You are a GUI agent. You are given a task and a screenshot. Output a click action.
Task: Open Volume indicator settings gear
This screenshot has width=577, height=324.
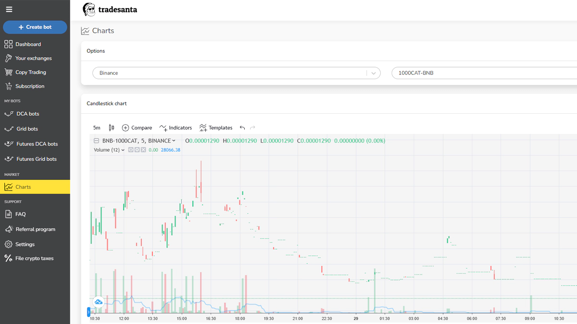click(x=137, y=150)
